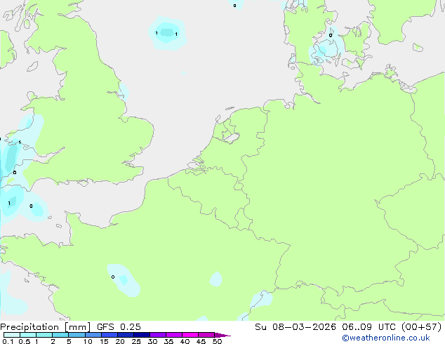Select the 2–5 mm legend color swatch
The image size is (445, 344).
pos(60,335)
